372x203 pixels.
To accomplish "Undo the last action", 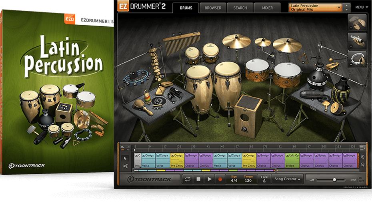I will (x=122, y=147).
